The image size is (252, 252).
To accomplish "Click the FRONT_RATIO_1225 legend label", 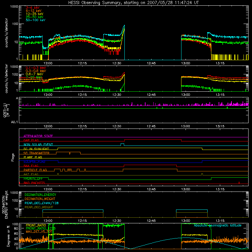I will 41,228.
